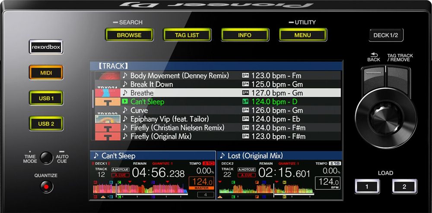Image resolution: width=432 pixels, height=213 pixels.
Task: Open the utility MENU
Action: [x=302, y=35]
